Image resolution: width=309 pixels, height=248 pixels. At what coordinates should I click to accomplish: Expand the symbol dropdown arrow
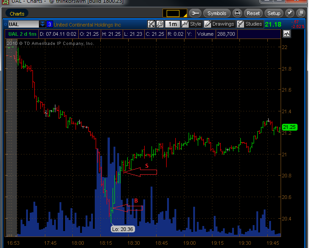tap(43, 24)
